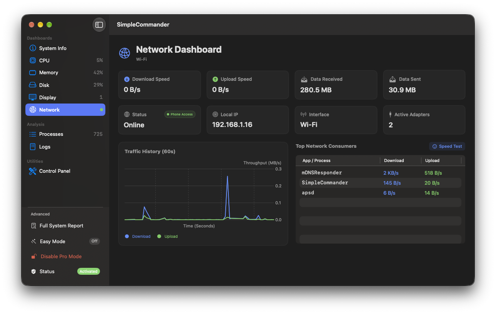The width and height of the screenshot is (496, 314).
Task: Click the Processes list icon
Action: [33, 134]
